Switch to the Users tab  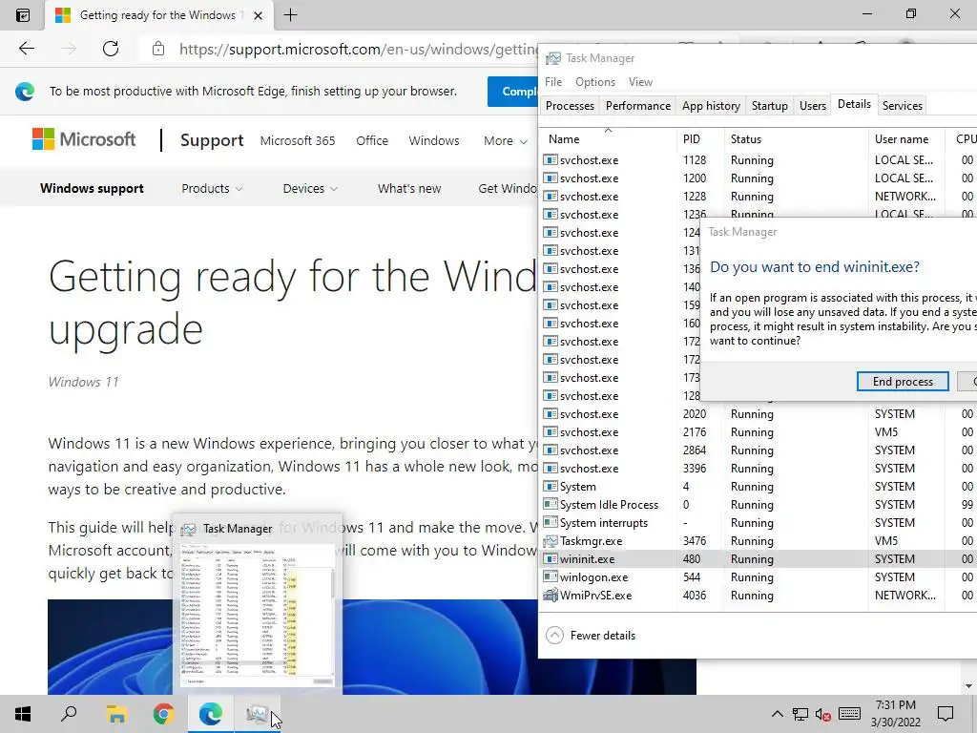coord(813,106)
